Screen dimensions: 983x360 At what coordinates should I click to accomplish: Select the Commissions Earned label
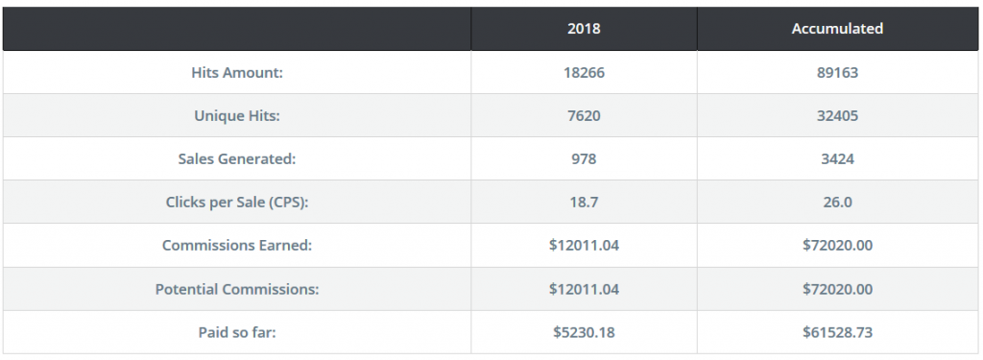237,246
